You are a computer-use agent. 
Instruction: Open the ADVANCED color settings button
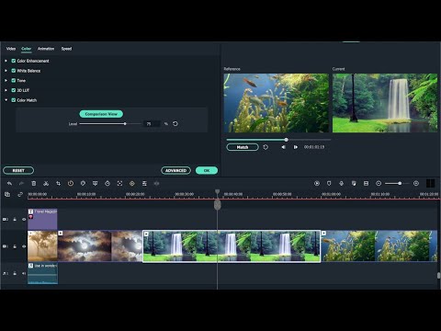(175, 170)
